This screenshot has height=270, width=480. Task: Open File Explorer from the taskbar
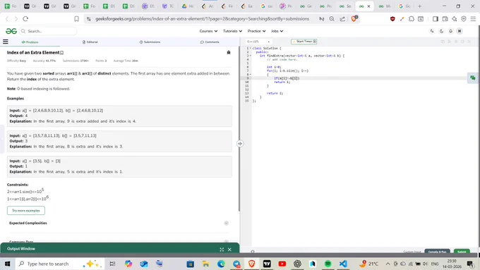tap(205, 264)
